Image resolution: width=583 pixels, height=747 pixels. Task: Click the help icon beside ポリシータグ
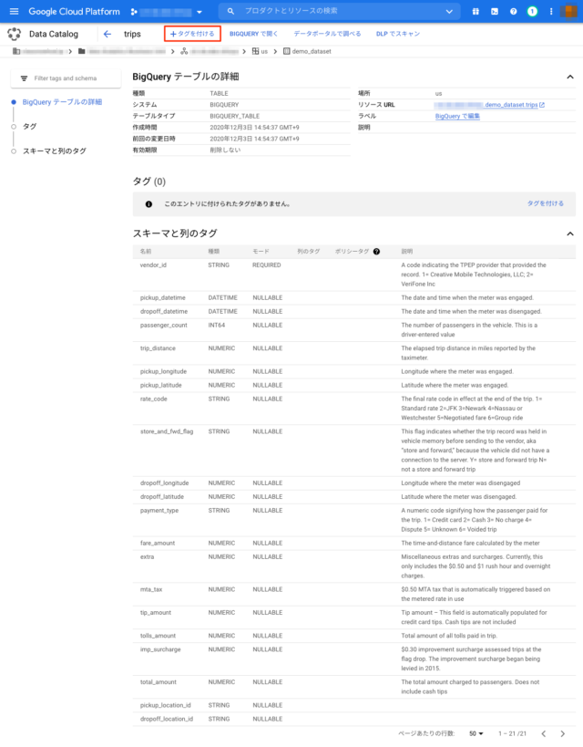coord(376,251)
